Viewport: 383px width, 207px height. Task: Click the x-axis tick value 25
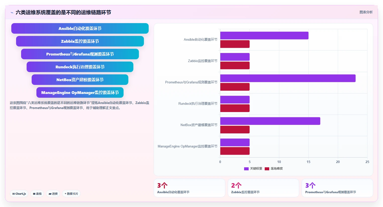pos(367,162)
